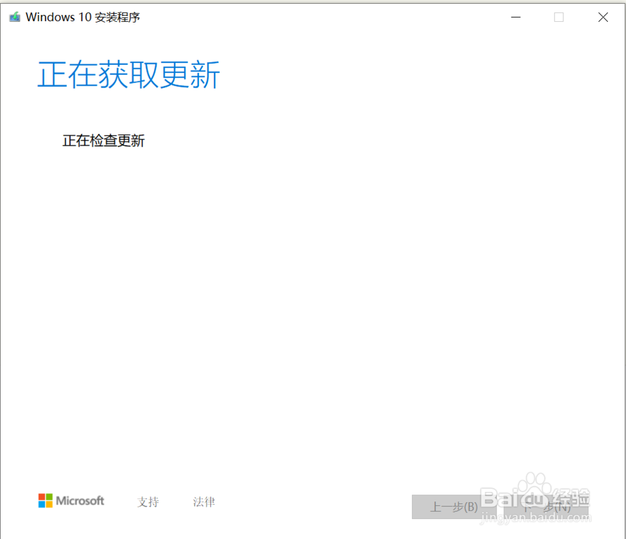Click the 正在检查更新 status message
626x539 pixels.
point(103,140)
